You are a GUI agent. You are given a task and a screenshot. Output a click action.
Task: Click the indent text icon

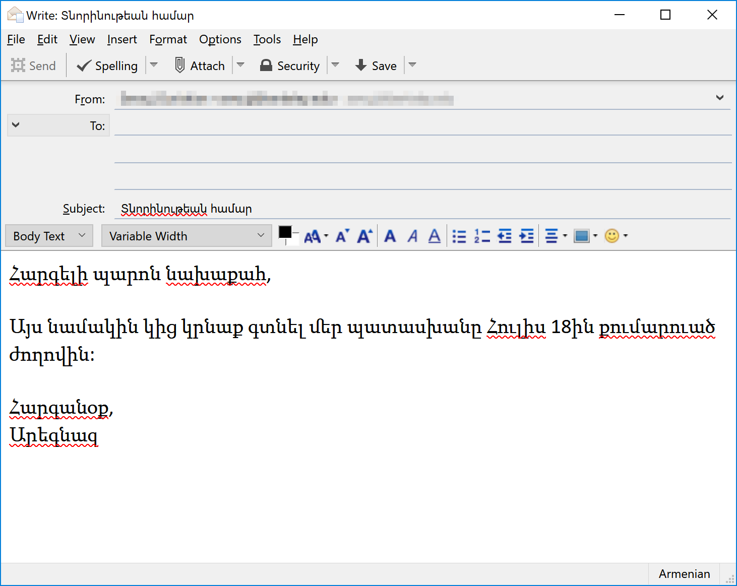coord(526,236)
